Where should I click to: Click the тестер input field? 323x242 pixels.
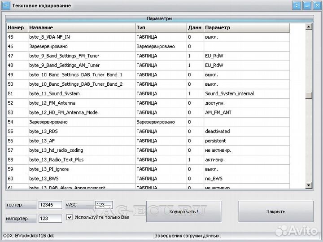(x=50, y=205)
